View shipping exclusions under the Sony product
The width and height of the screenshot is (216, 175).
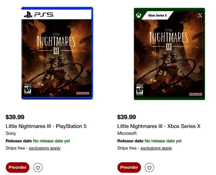(45, 148)
